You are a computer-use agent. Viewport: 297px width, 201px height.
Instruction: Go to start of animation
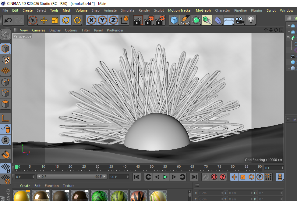136,177
